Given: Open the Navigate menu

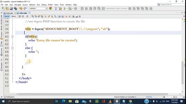Looking at the screenshot, I should [18, 5].
